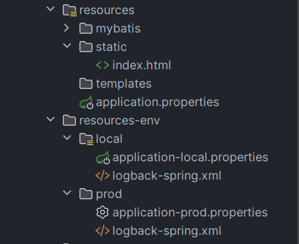The image size is (299, 244).
Task: Click the templates folder icon
Action: pos(86,83)
